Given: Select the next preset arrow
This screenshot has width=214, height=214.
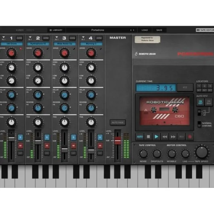Looking at the screenshot, I should click(133, 30).
